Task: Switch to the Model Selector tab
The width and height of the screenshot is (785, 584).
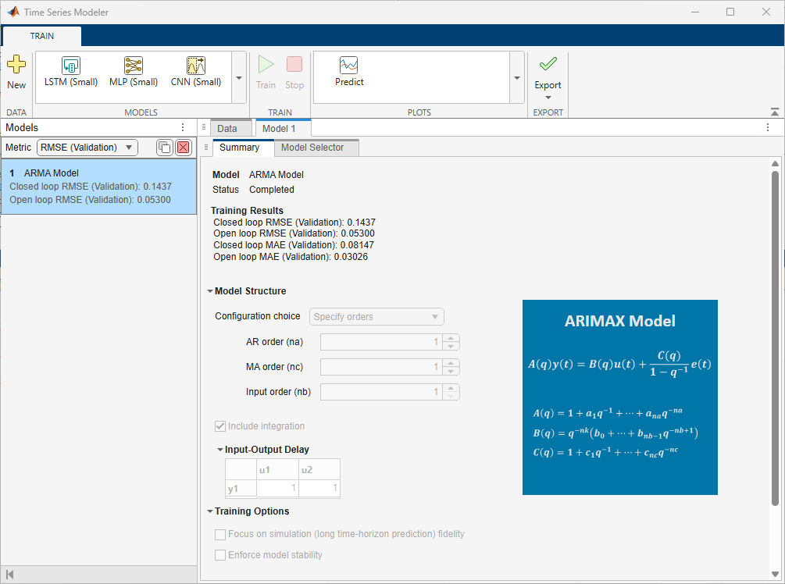Action: click(312, 148)
